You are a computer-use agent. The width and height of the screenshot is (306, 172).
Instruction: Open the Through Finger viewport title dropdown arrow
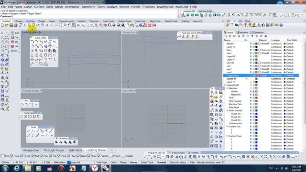pyautogui.click(x=41, y=91)
